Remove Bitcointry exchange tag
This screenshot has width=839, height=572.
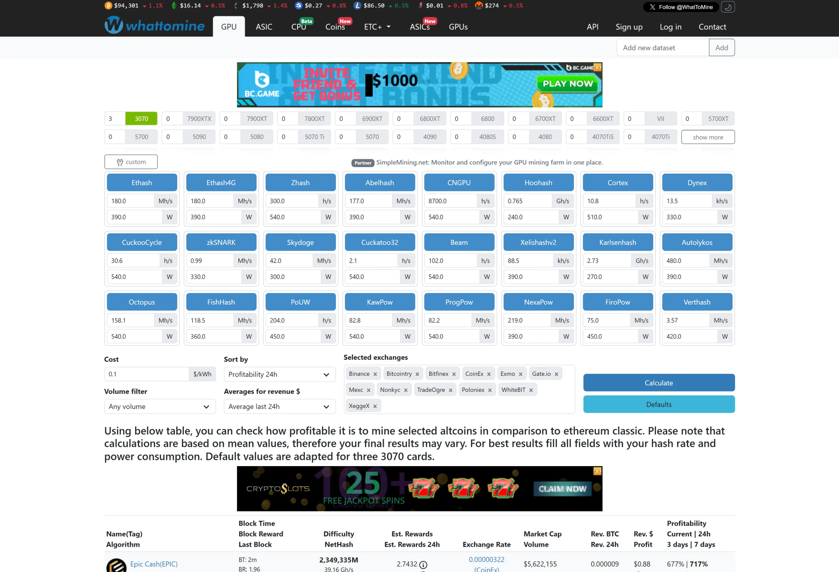[417, 374]
